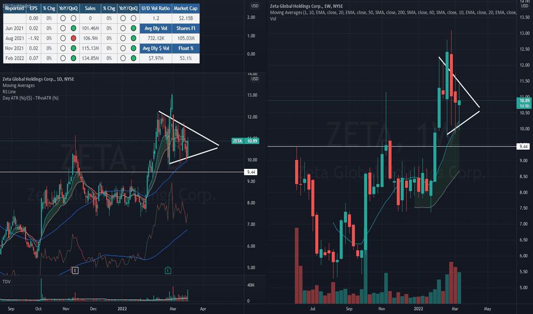
Task: Click the green EPS QoQ dot in Nov 2021 row
Action: 73,49
